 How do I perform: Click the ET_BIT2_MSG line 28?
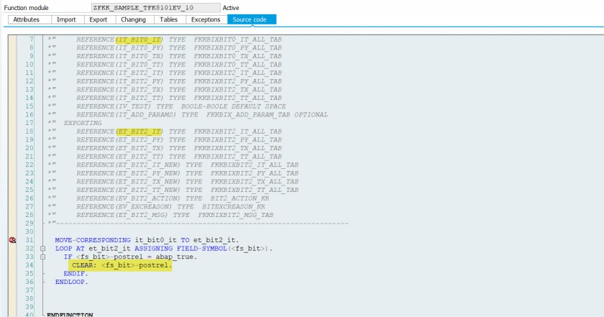175,215
